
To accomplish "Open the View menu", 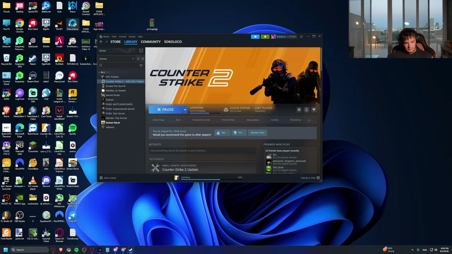I will click(114, 36).
